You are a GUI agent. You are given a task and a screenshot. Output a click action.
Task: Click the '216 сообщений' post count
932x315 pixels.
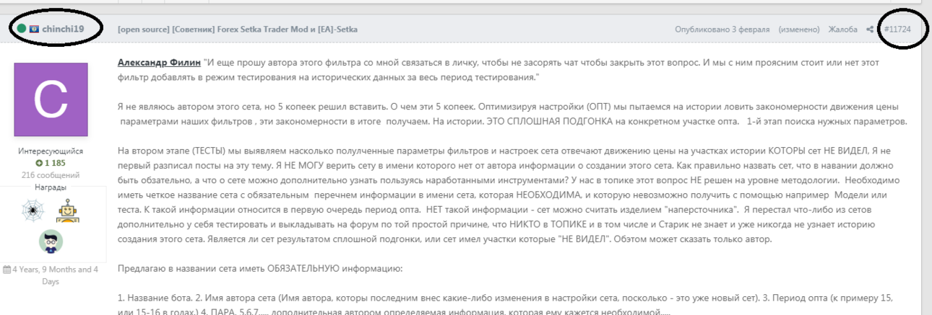point(51,175)
